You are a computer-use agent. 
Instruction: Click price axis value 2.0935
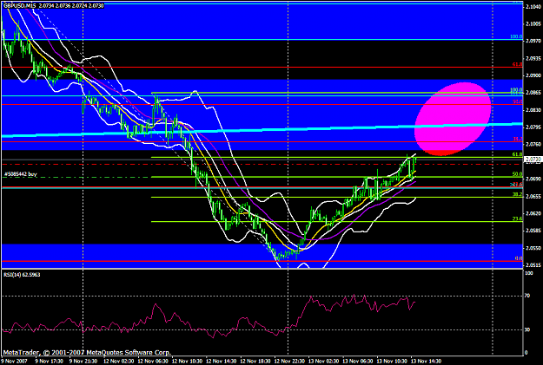[x=532, y=58]
